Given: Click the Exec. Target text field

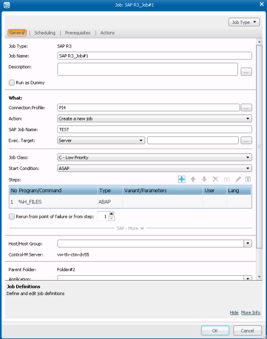Looking at the screenshot, I should [193, 140].
